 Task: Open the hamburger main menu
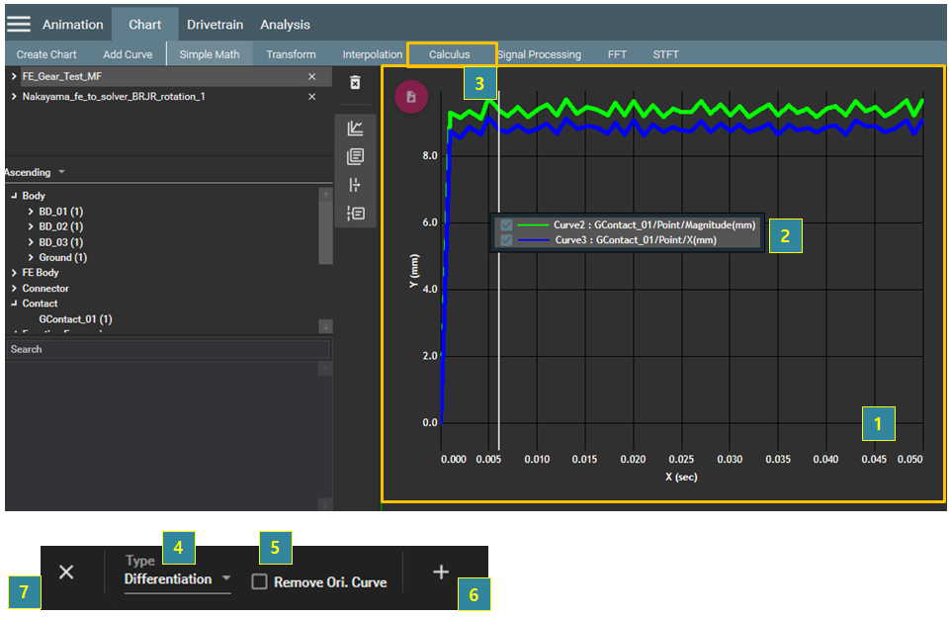point(19,25)
